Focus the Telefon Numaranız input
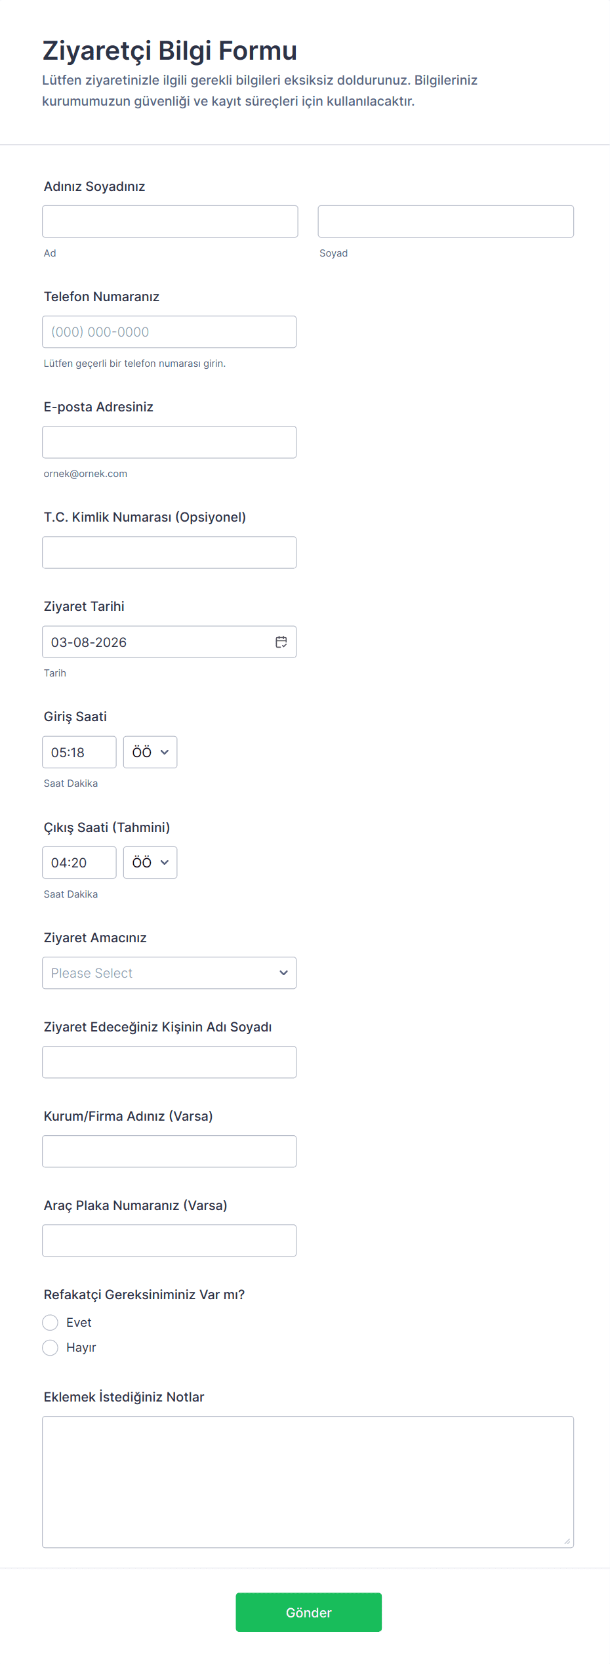The height and width of the screenshot is (1664, 610). (x=169, y=332)
